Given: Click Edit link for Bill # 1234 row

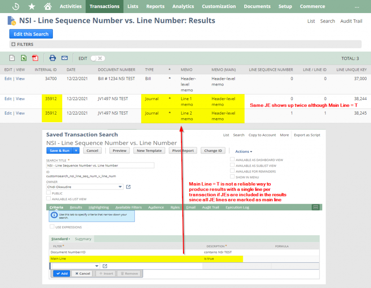Looking at the screenshot, I should pos(8,79).
